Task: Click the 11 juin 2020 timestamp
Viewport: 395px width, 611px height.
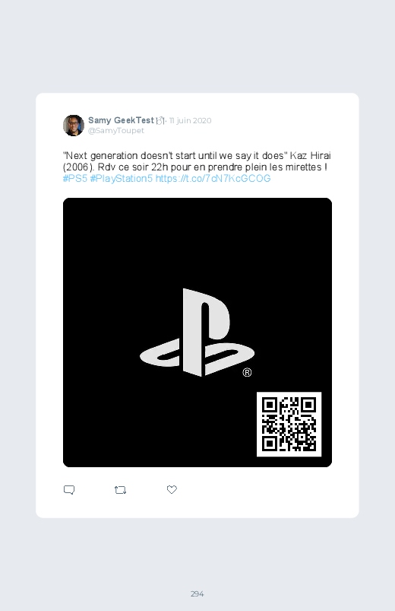Action: click(191, 120)
